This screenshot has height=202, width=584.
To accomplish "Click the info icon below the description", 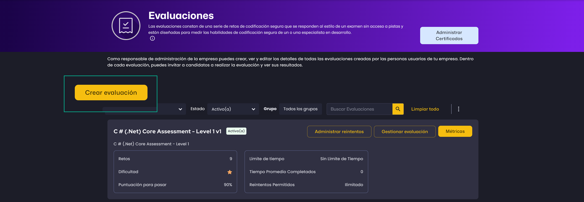I will click(x=152, y=39).
